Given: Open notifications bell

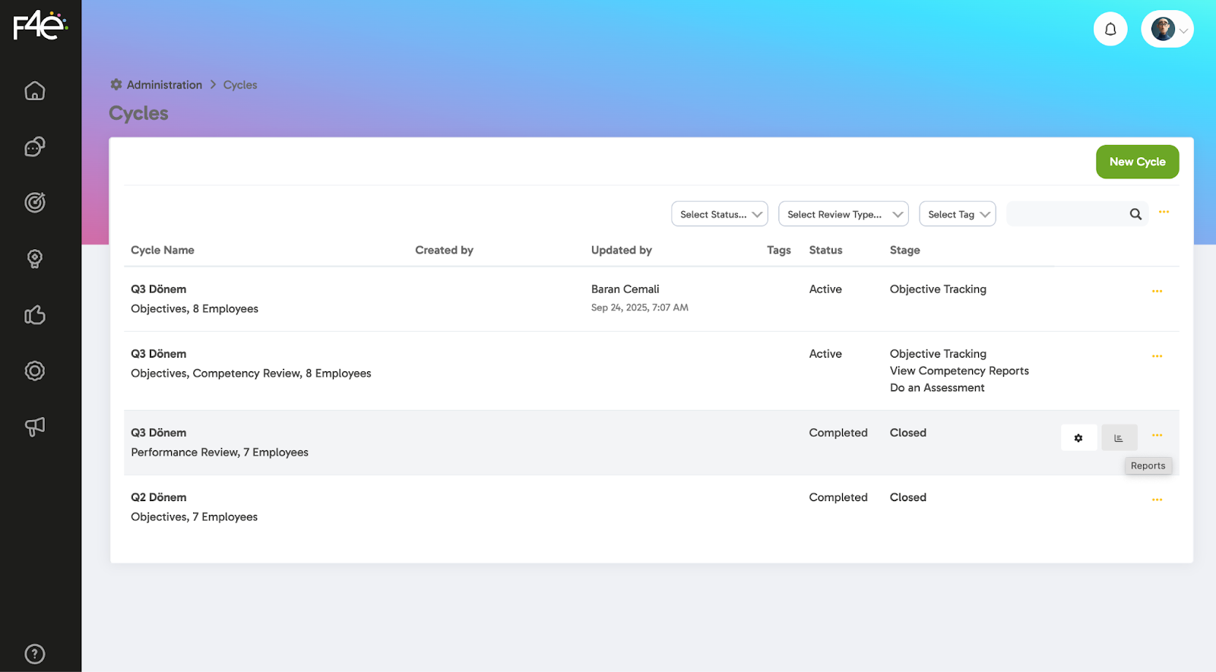Looking at the screenshot, I should (1110, 30).
